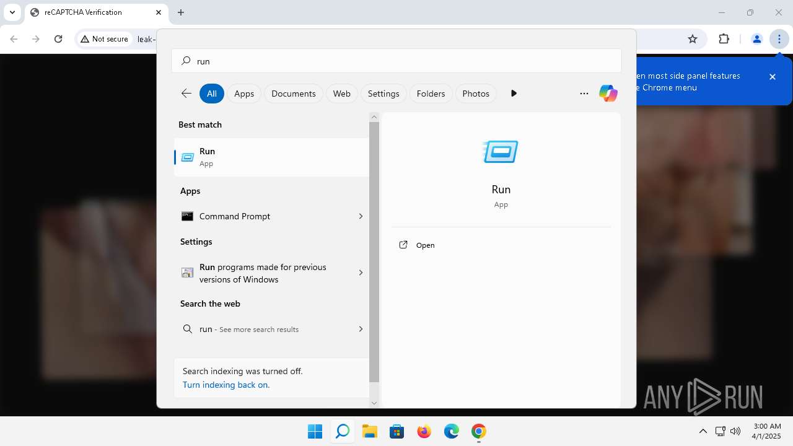The image size is (793, 446).
Task: Click the taskbar Search icon
Action: click(342, 431)
